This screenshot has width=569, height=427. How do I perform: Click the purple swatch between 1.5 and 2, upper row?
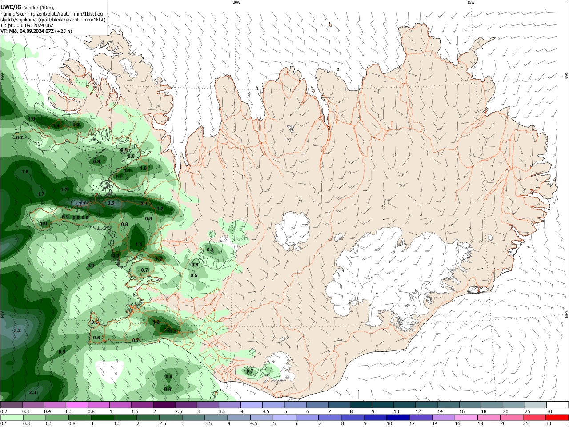pos(142,405)
